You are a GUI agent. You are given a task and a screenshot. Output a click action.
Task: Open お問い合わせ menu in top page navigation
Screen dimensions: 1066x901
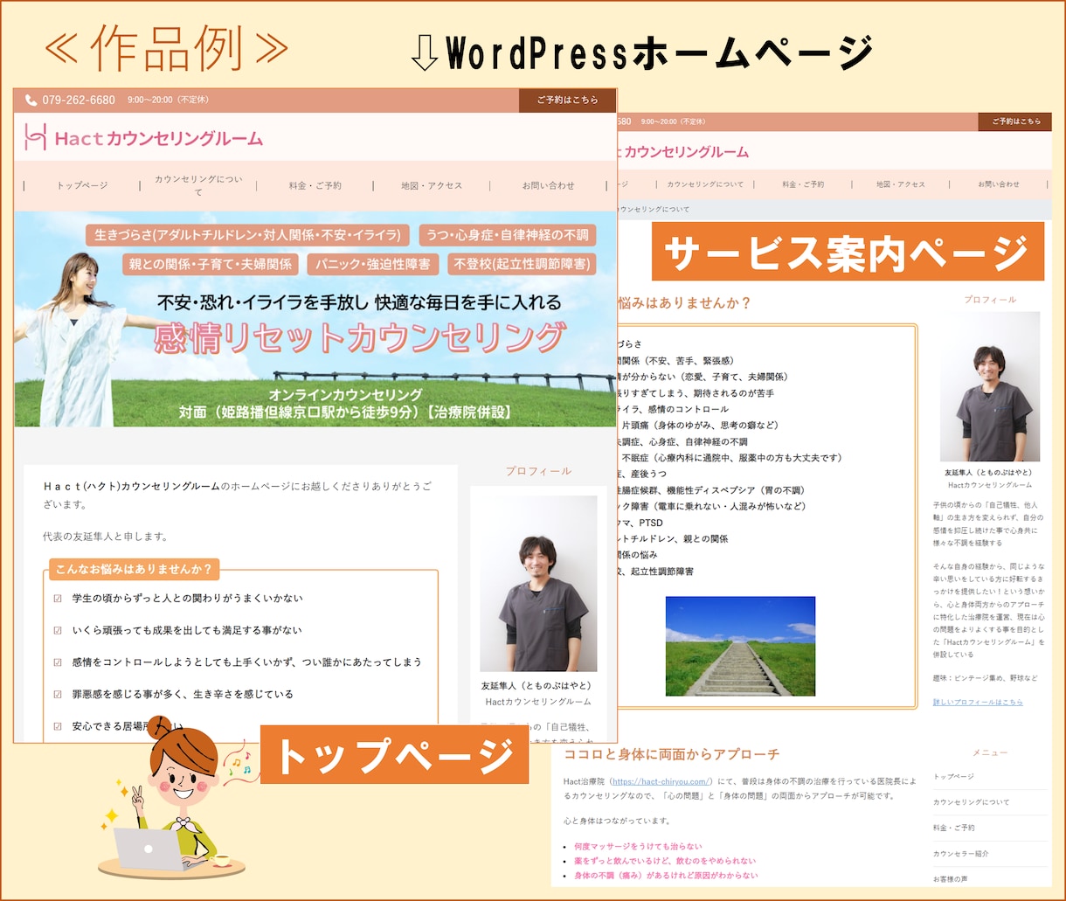tap(549, 186)
